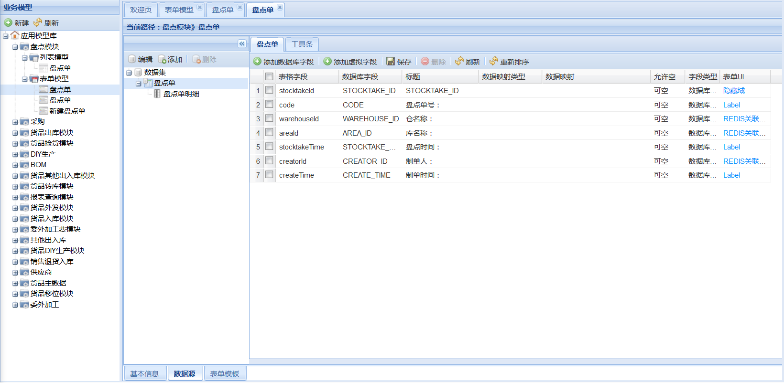
Task: Sort by the 数据库字段 column header
Action: tap(370, 76)
